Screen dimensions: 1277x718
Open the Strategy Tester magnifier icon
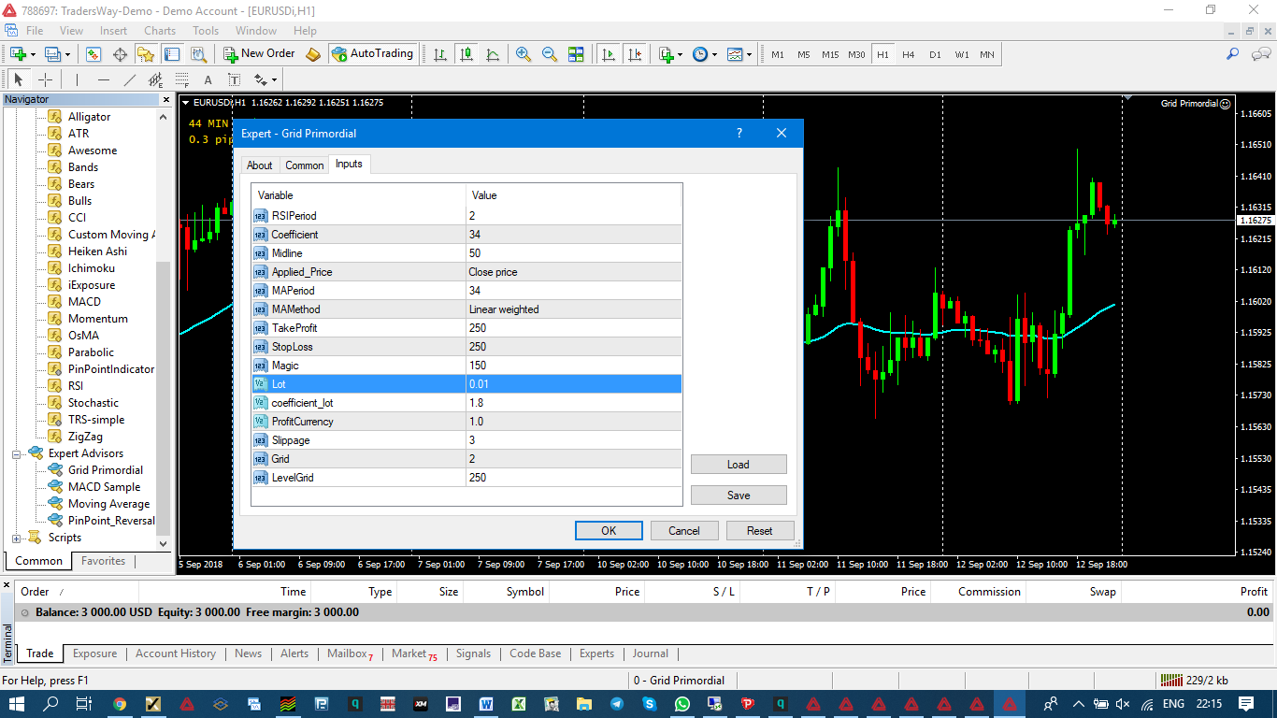(198, 54)
